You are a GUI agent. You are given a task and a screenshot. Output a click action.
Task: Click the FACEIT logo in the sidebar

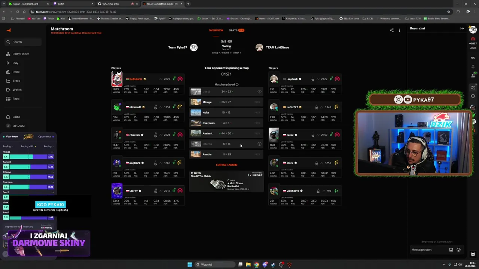9,30
